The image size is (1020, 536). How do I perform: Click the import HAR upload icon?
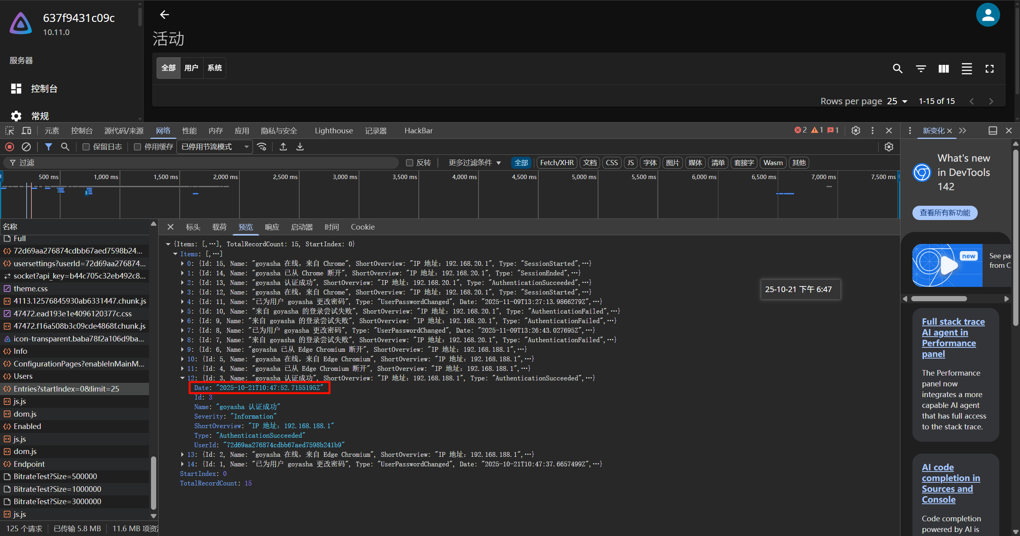283,147
